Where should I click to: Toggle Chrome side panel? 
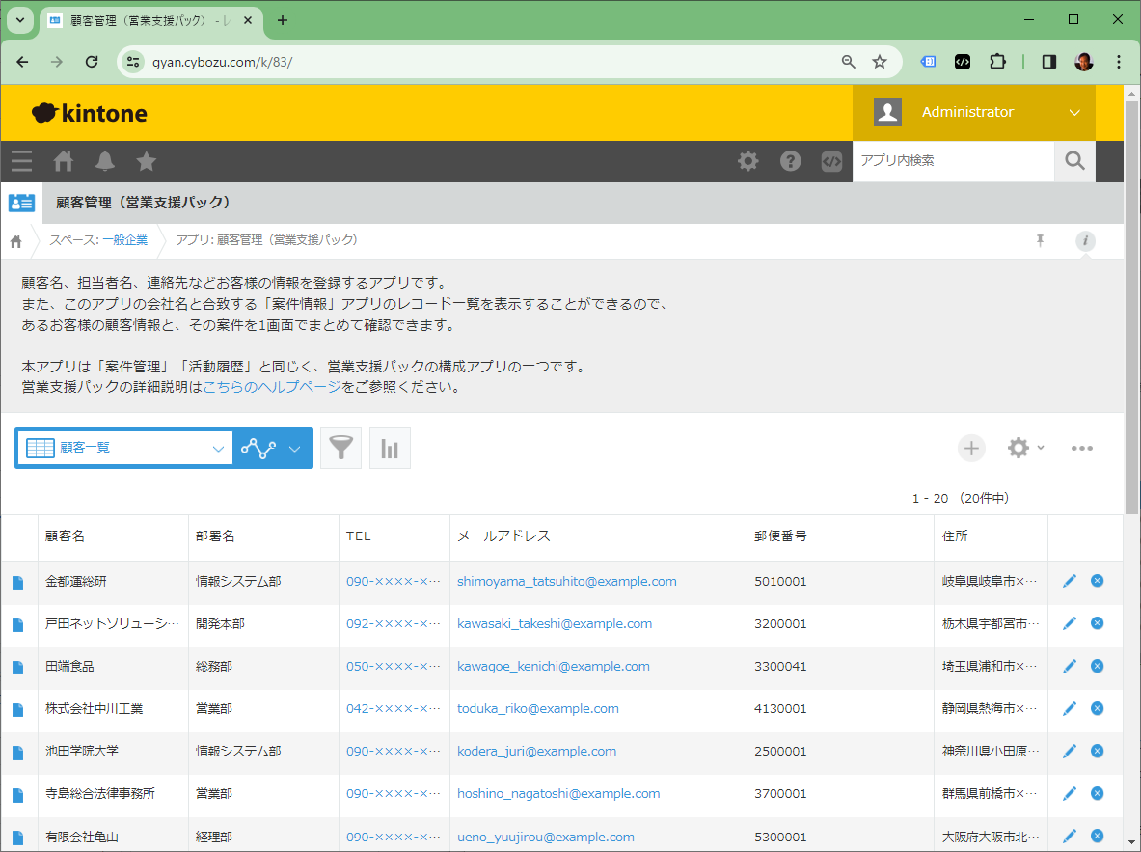[x=1048, y=62]
